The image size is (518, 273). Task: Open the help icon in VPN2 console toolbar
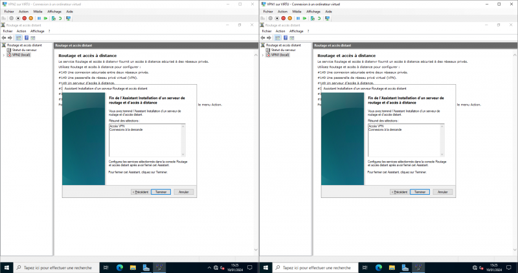tap(27, 38)
